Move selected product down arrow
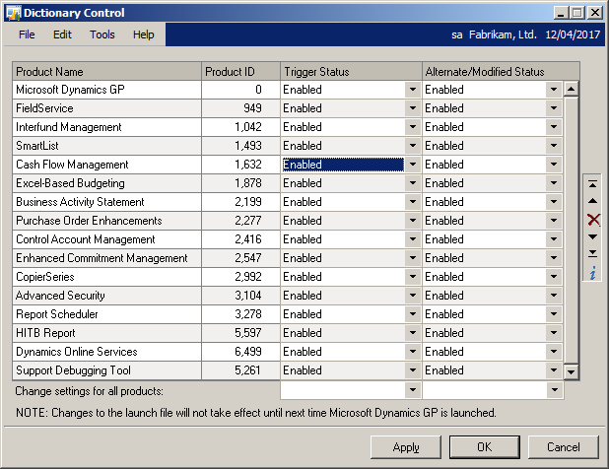This screenshot has width=609, height=469. 592,236
